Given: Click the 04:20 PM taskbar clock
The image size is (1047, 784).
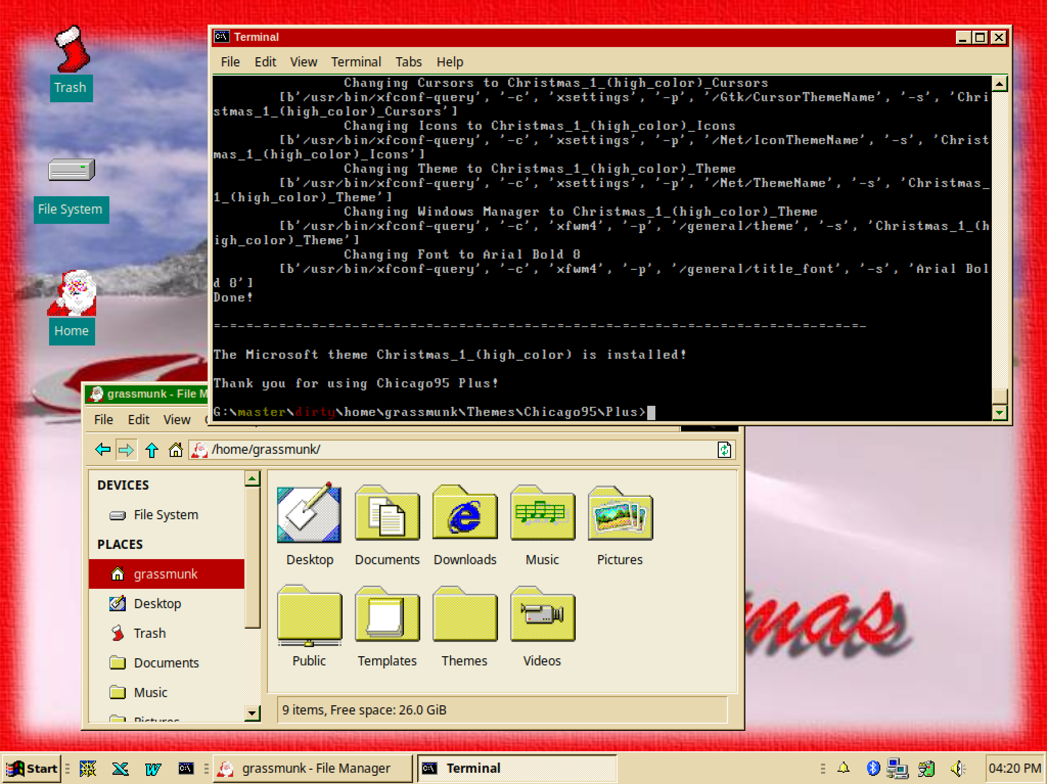Looking at the screenshot, I should [1014, 768].
